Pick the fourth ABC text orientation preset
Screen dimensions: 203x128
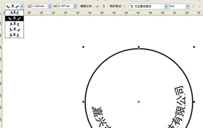(x=14, y=29)
